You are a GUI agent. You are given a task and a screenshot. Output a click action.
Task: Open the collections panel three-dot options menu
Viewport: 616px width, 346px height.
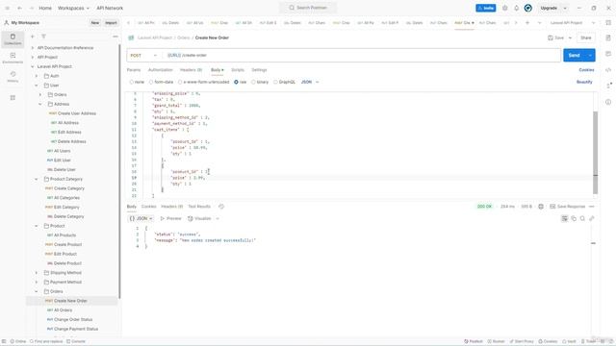click(115, 37)
